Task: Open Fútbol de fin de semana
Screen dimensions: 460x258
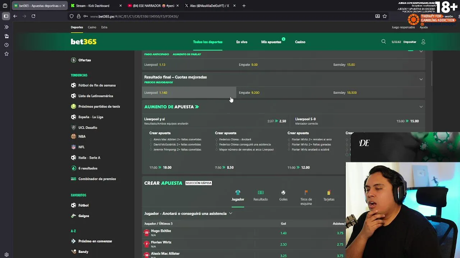Action: (x=97, y=85)
